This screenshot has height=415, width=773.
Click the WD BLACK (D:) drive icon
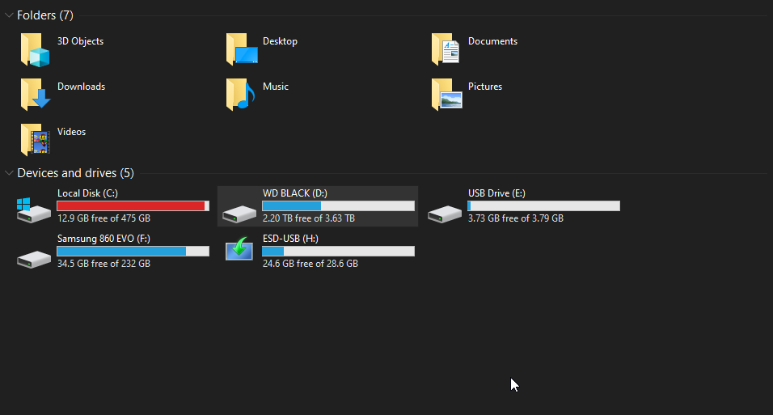240,214
